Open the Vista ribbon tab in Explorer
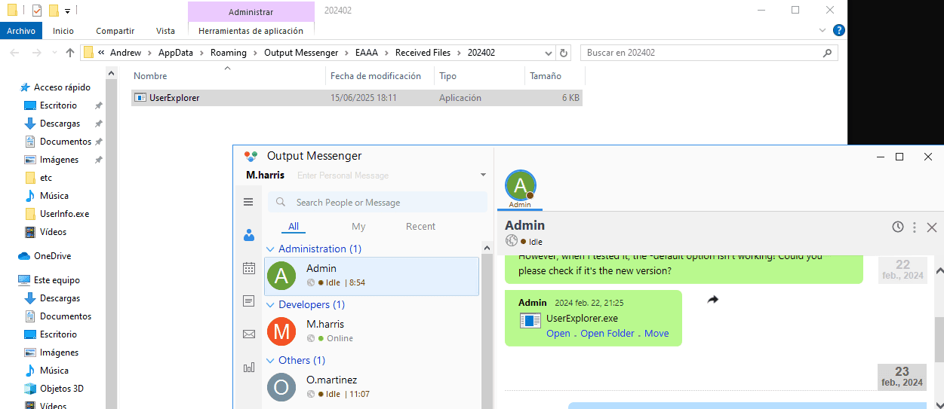The width and height of the screenshot is (944, 409). [165, 31]
